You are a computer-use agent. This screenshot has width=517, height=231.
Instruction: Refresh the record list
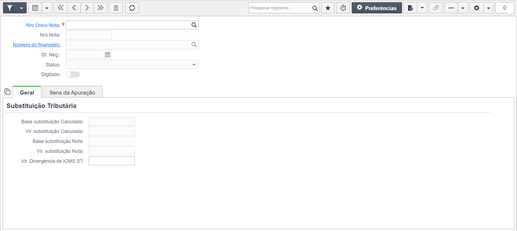pyautogui.click(x=132, y=8)
